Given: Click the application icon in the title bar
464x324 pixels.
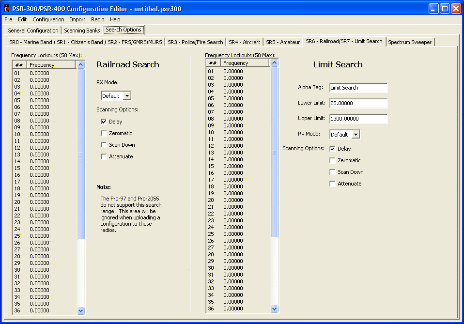Looking at the screenshot, I should pyautogui.click(x=7, y=8).
